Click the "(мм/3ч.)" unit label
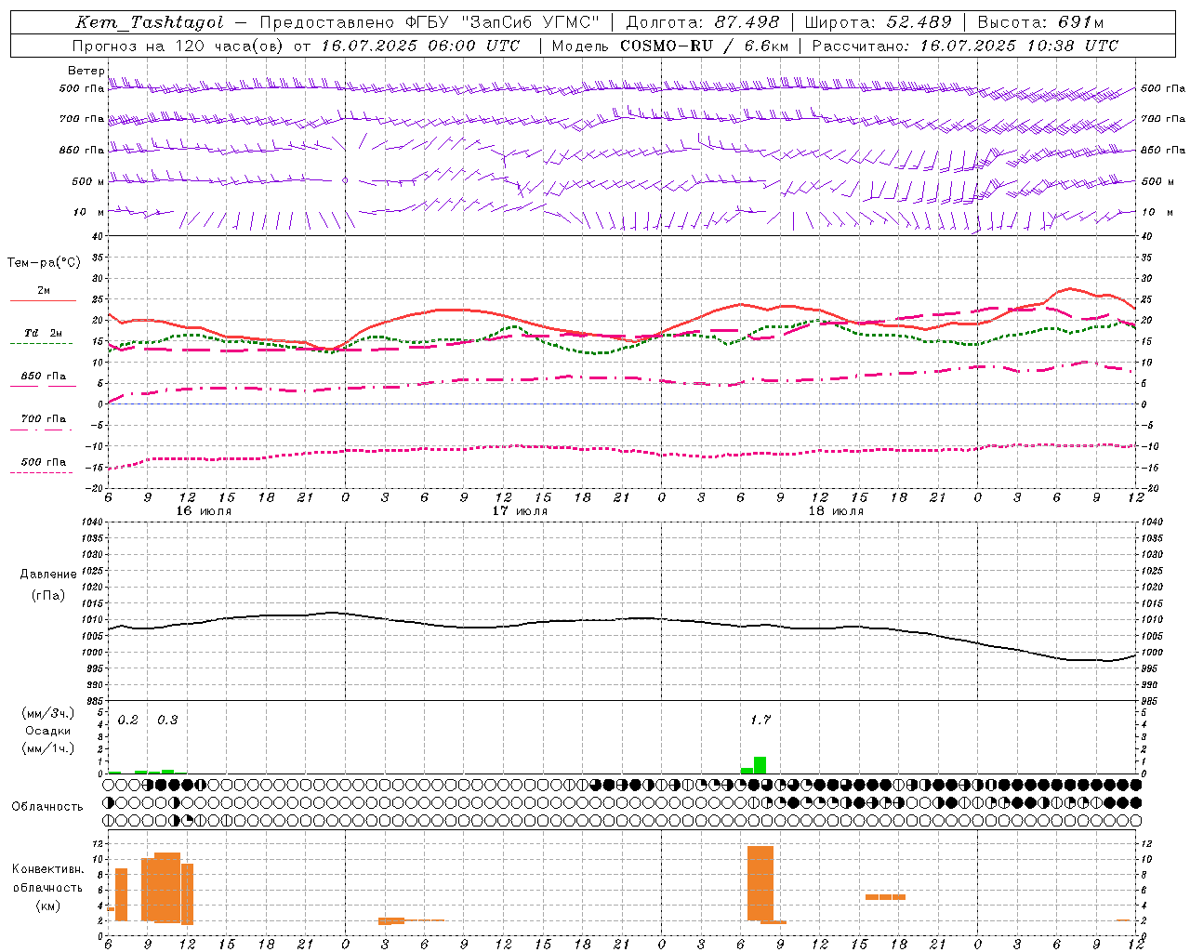Image resolution: width=1190 pixels, height=952 pixels. (x=47, y=713)
